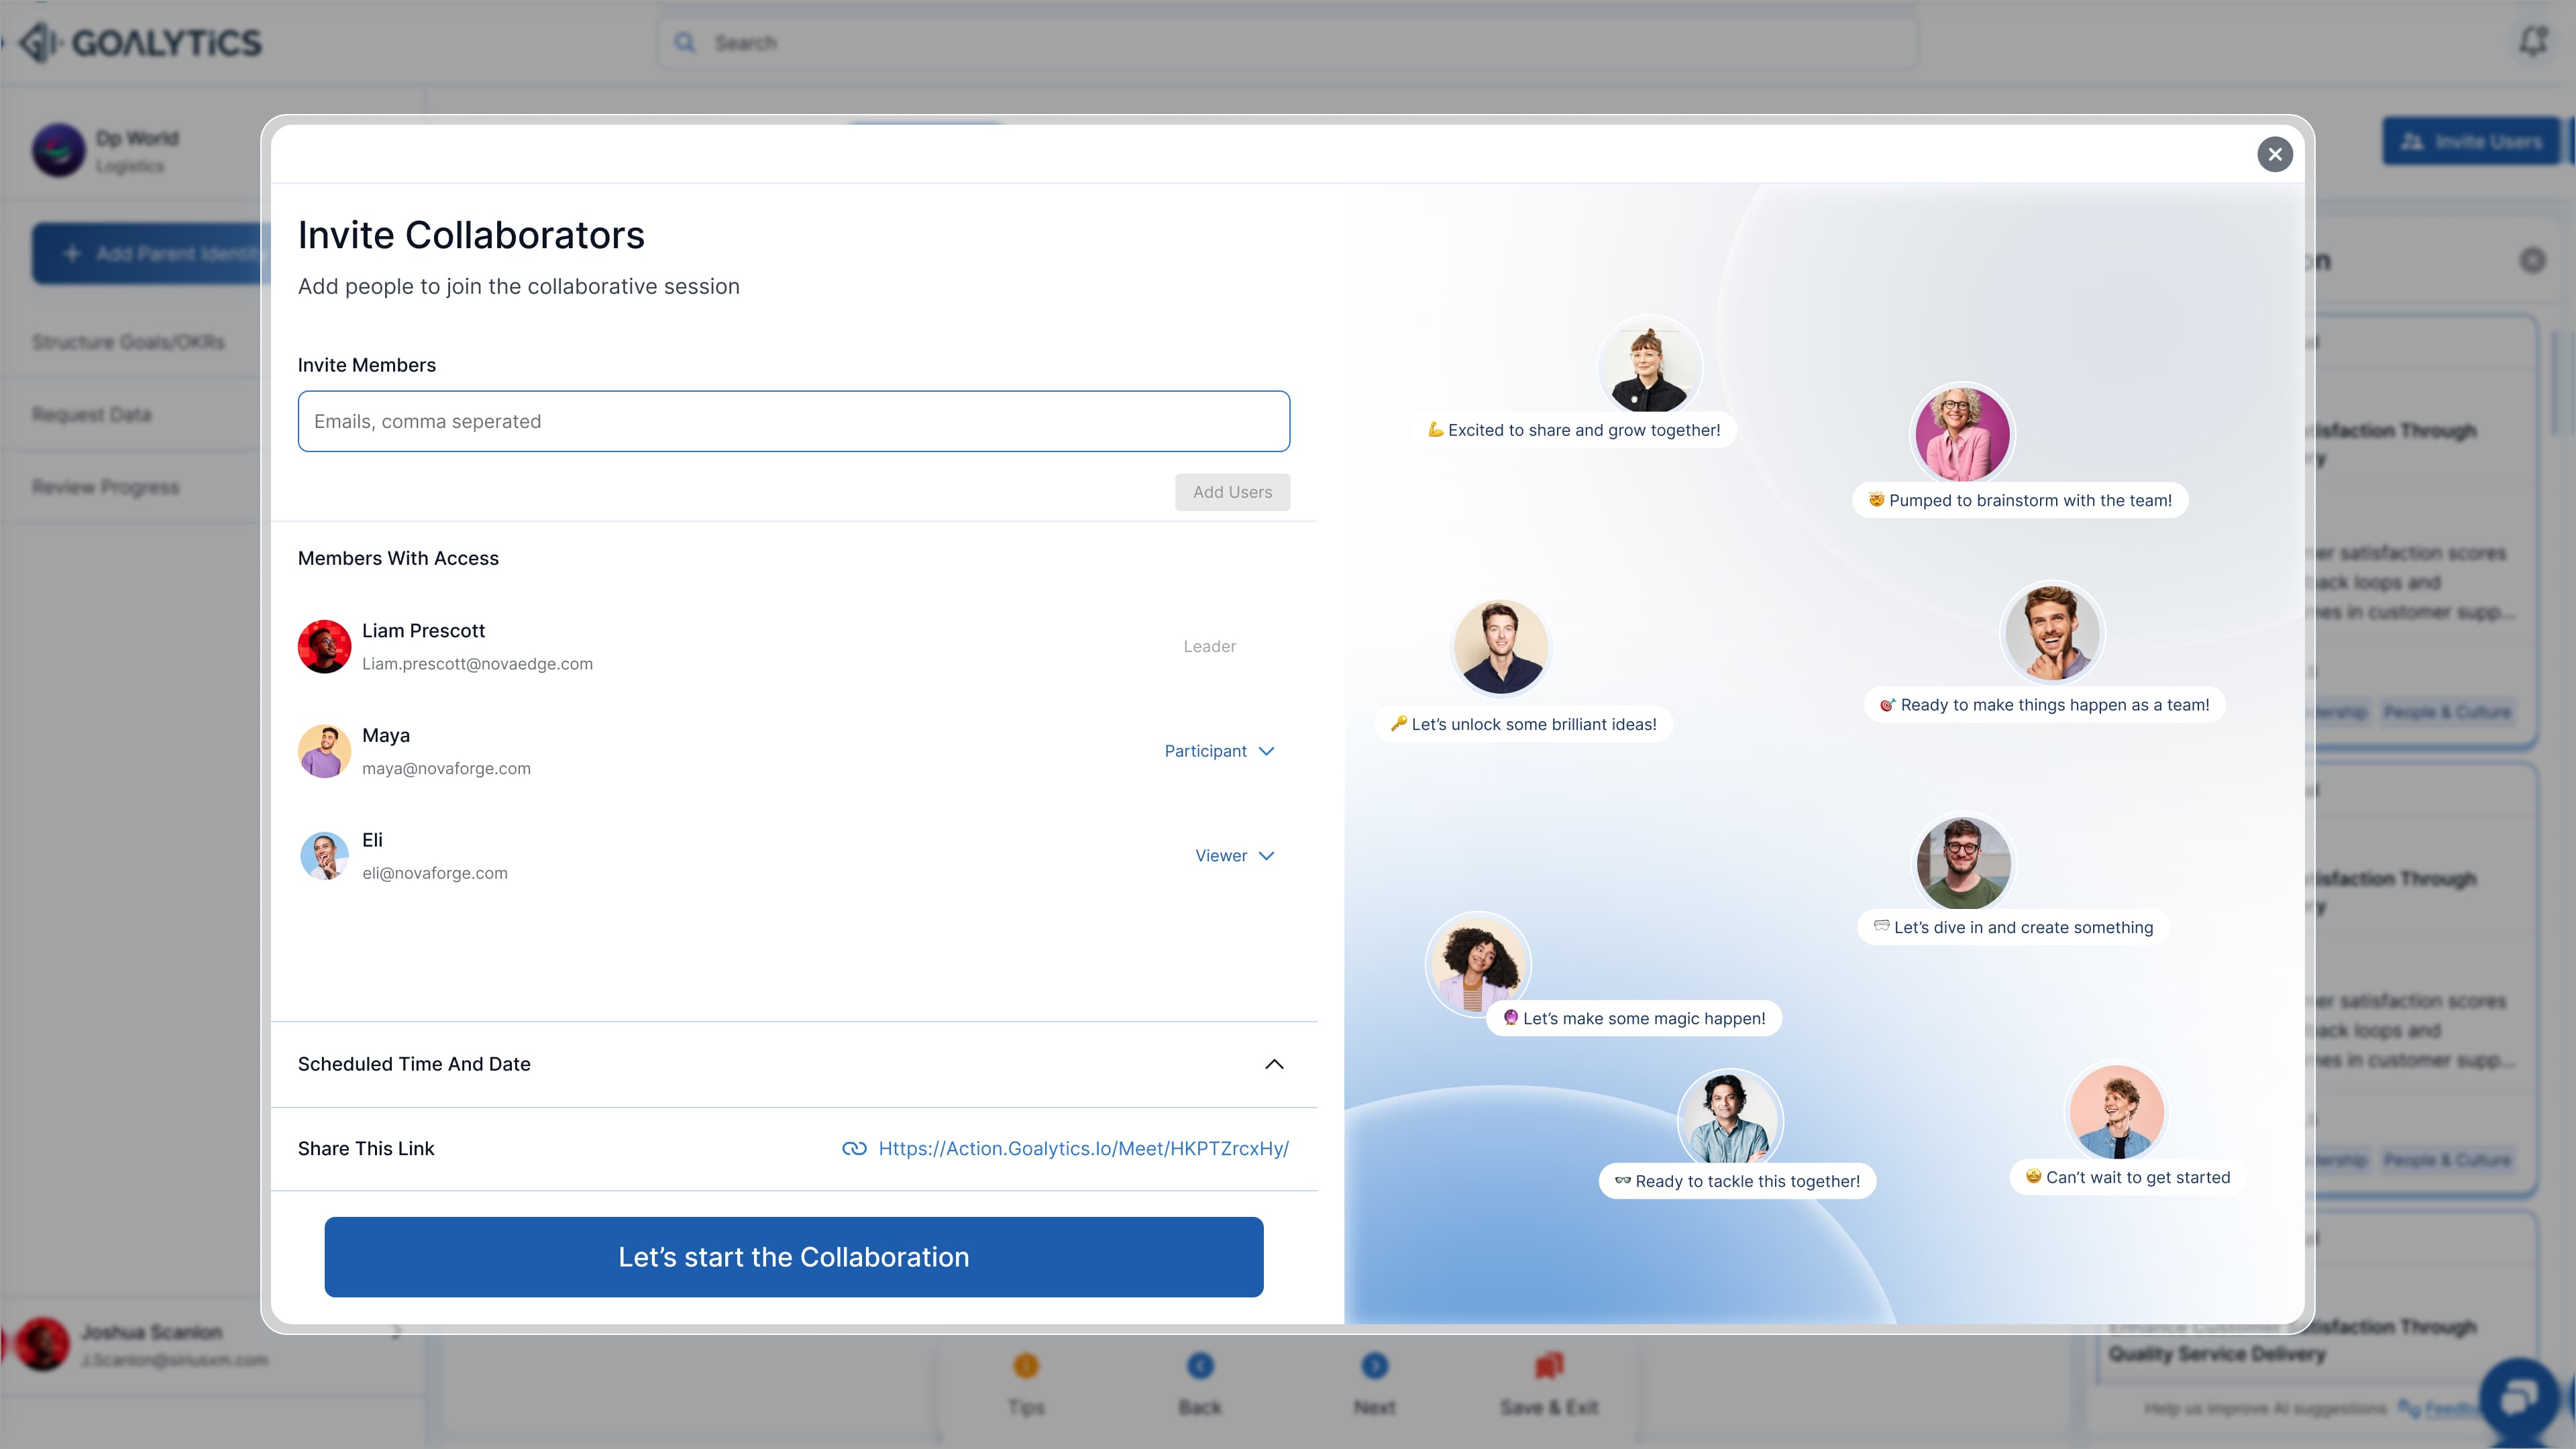This screenshot has width=2576, height=1449.
Task: Click Maya's profile avatar
Action: click(324, 751)
